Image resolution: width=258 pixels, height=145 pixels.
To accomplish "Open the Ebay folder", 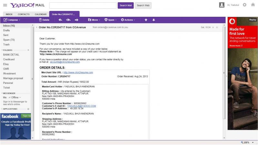I will (6, 64).
